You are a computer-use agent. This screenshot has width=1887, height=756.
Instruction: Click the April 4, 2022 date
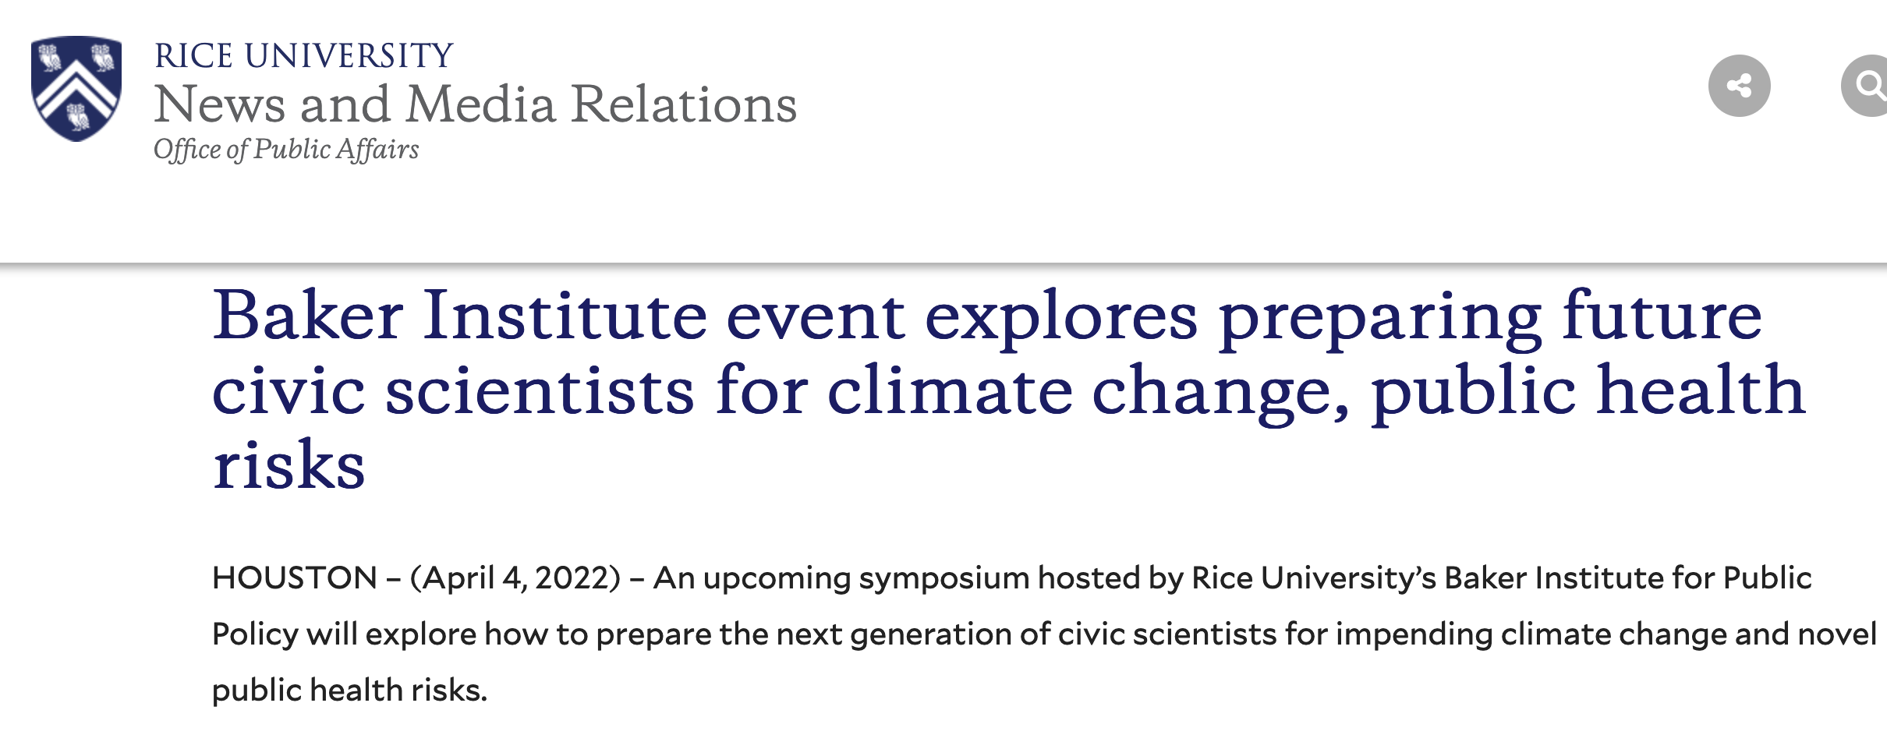[515, 578]
